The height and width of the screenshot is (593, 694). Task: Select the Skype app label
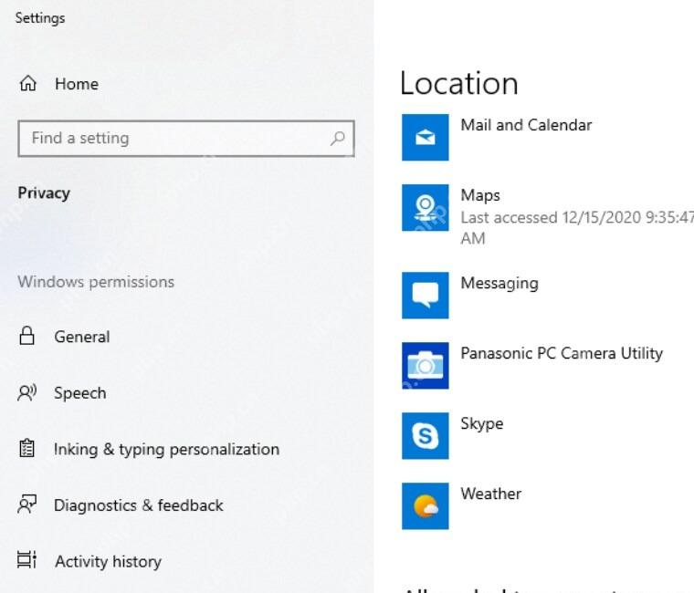tap(481, 423)
